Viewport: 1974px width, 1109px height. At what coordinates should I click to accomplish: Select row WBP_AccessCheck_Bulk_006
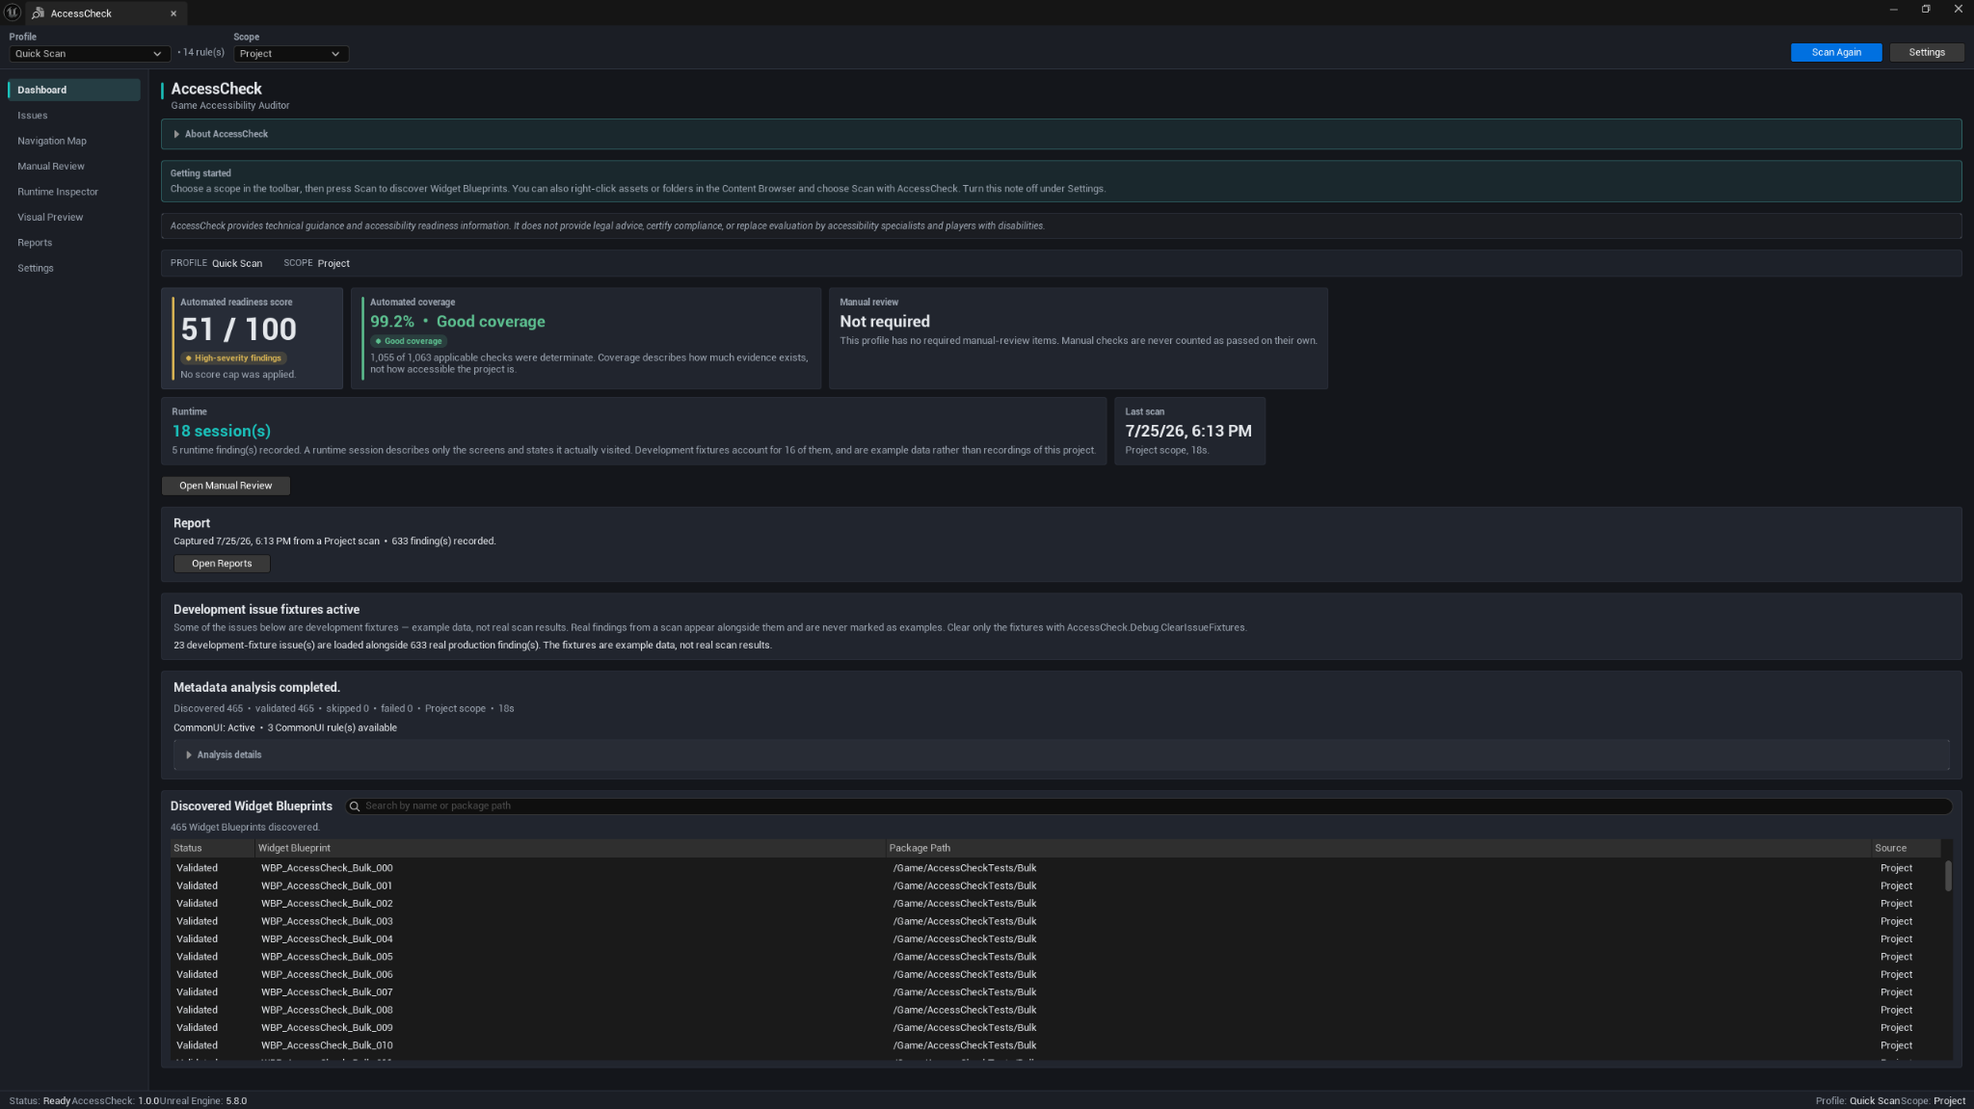(1055, 975)
